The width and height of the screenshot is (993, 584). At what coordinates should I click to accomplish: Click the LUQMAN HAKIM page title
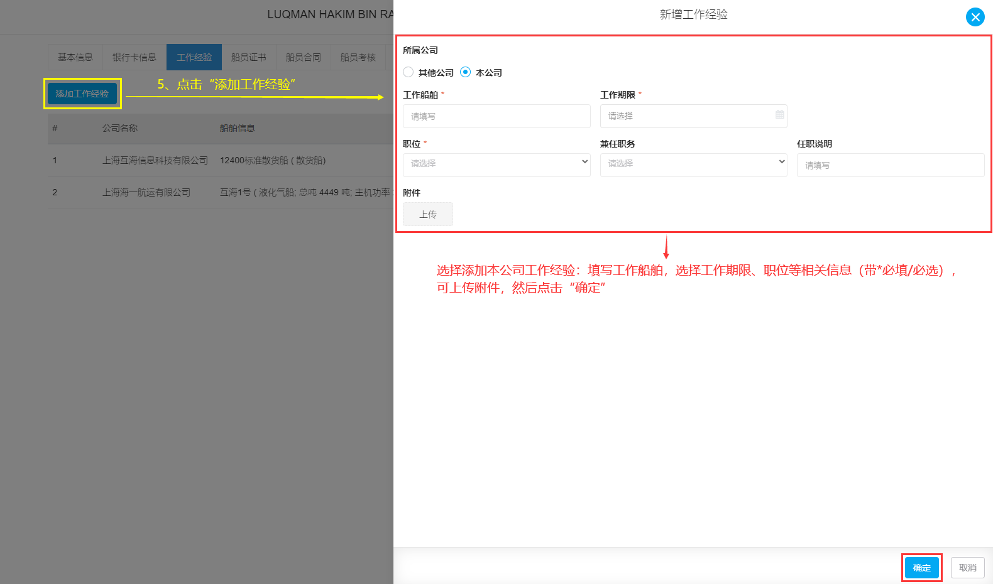pyautogui.click(x=331, y=14)
